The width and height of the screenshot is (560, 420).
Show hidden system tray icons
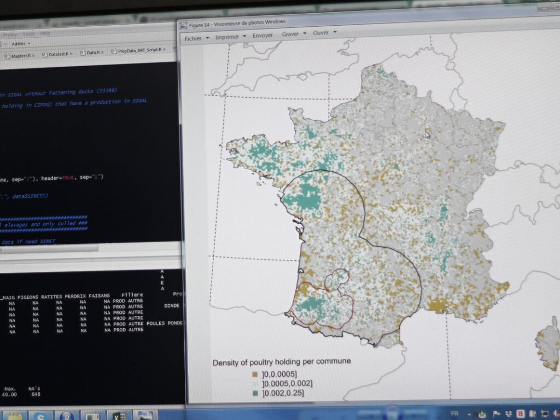(x=469, y=415)
